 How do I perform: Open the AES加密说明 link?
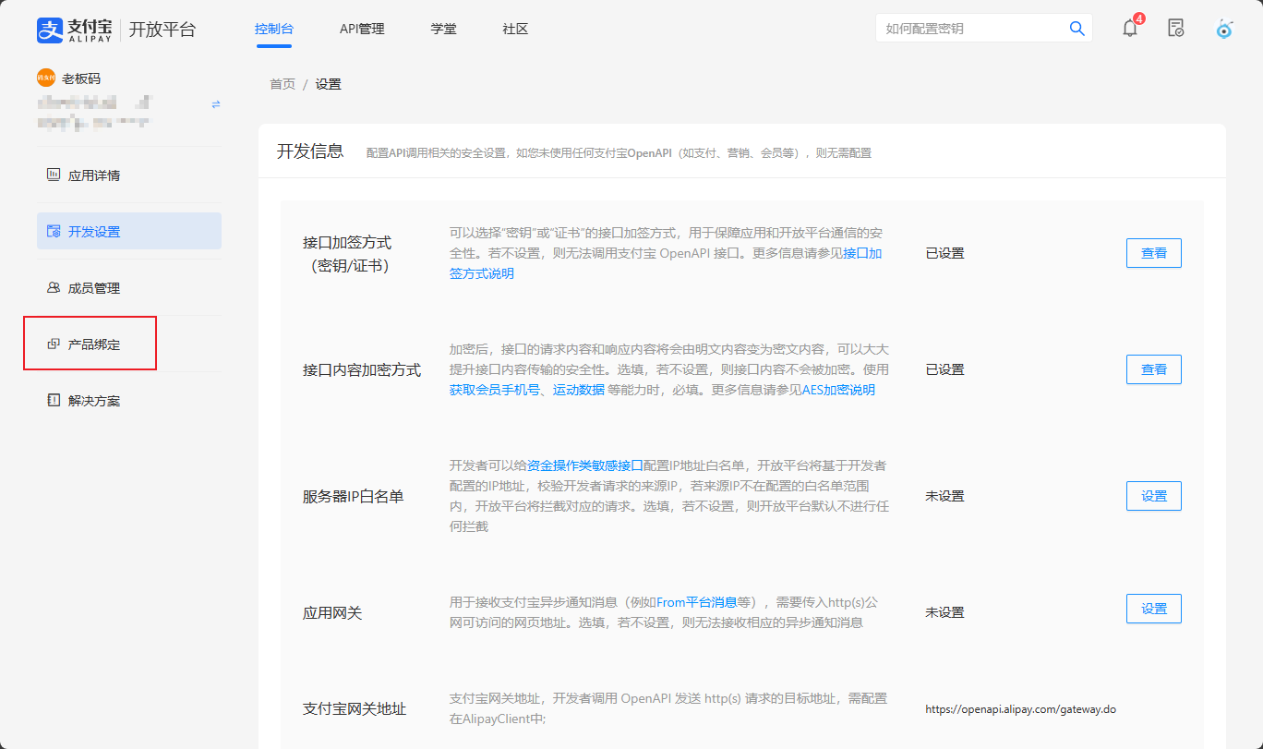tap(837, 390)
